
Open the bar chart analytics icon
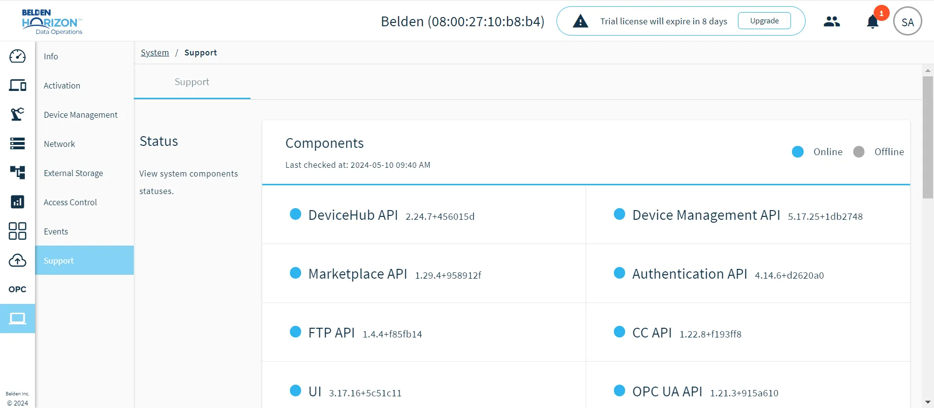coord(18,202)
